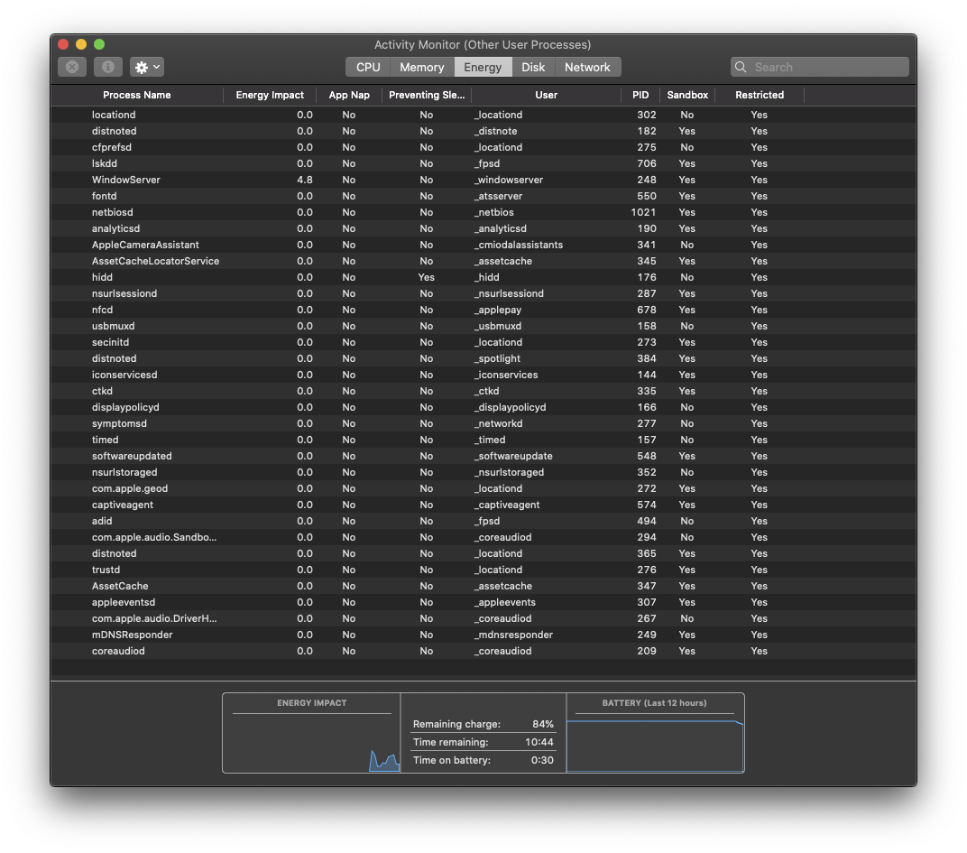Sort by Energy Impact column header

click(x=270, y=95)
